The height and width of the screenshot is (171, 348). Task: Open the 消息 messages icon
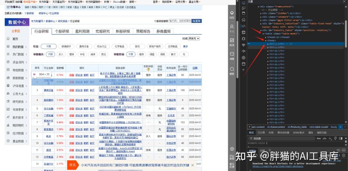pos(232,56)
